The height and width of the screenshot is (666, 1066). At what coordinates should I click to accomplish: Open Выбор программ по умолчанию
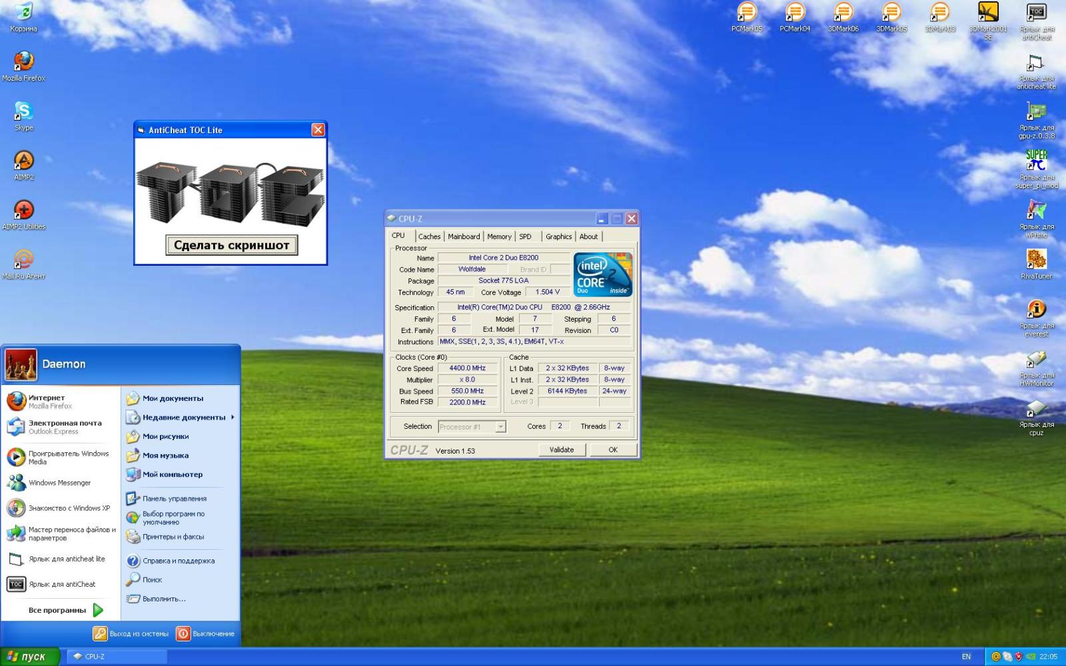[x=180, y=518]
